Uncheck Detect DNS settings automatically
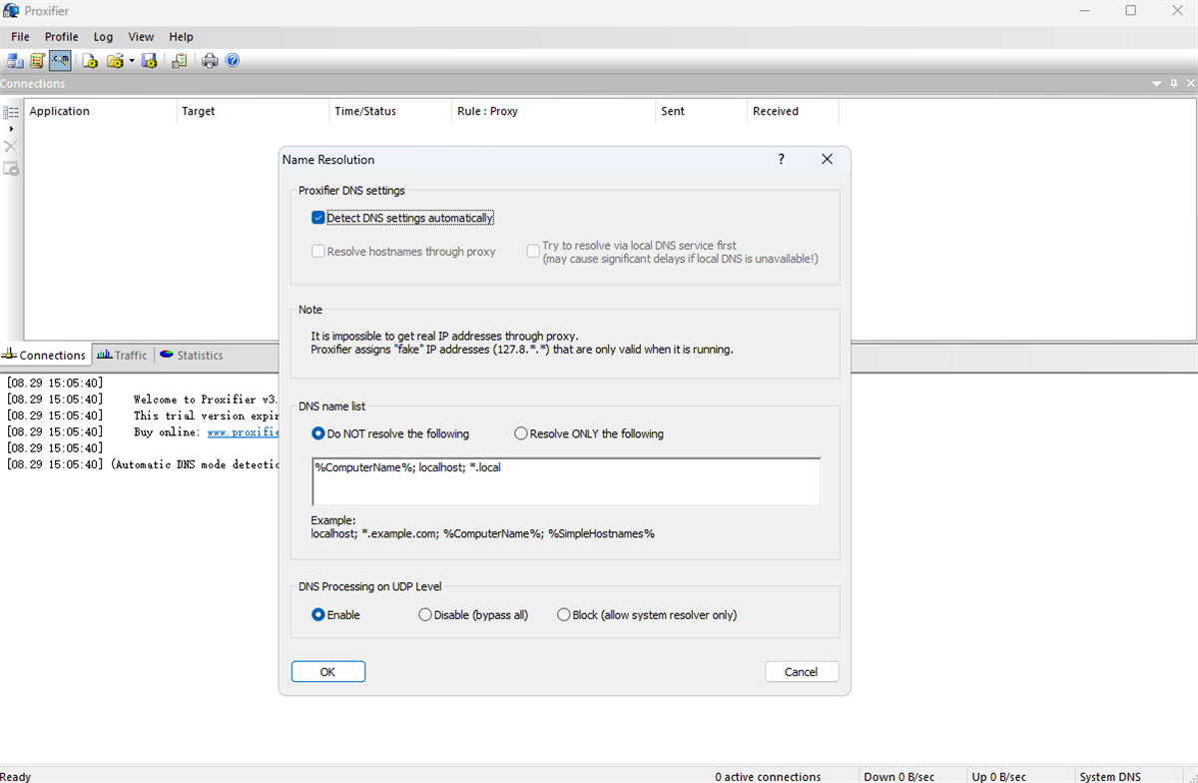1198x783 pixels. pos(318,218)
